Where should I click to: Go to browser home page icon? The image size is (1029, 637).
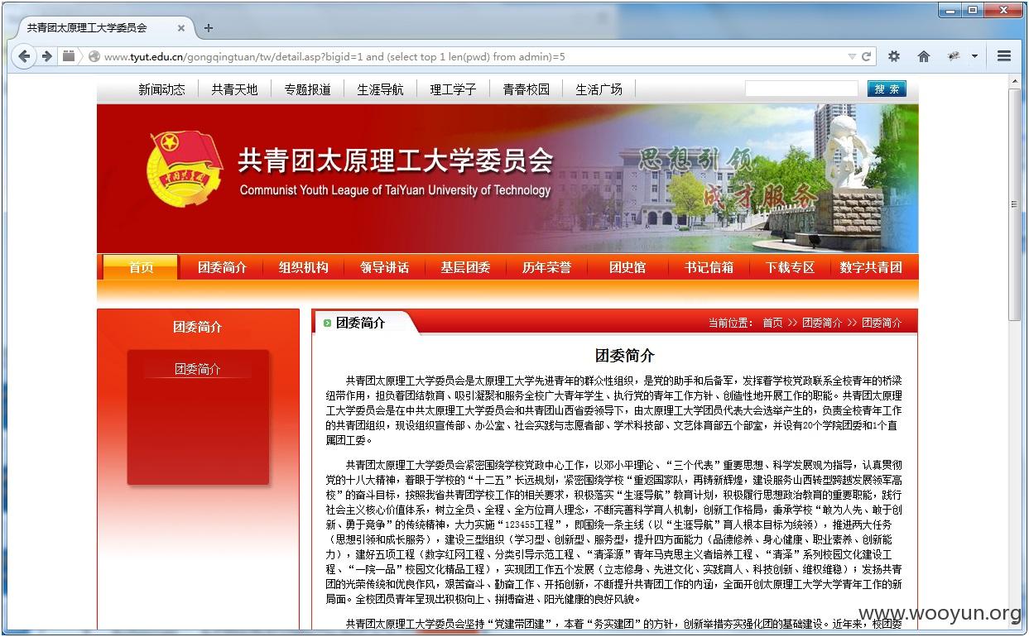tap(924, 56)
